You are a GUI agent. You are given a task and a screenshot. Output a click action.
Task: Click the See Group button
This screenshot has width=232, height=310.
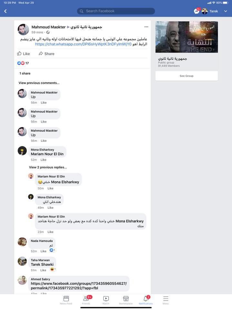tap(187, 76)
